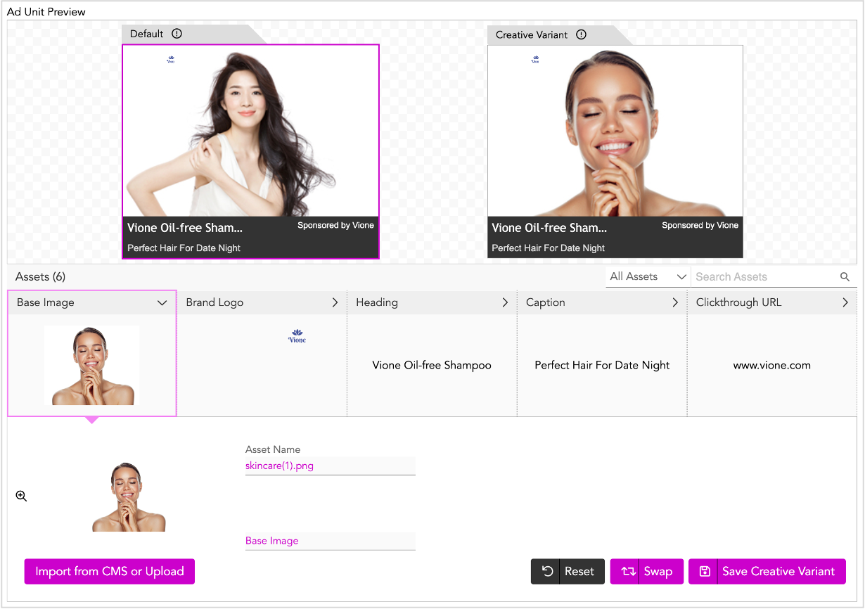This screenshot has height=609, width=865.
Task: Click the Caption column header label
Action: (x=546, y=302)
